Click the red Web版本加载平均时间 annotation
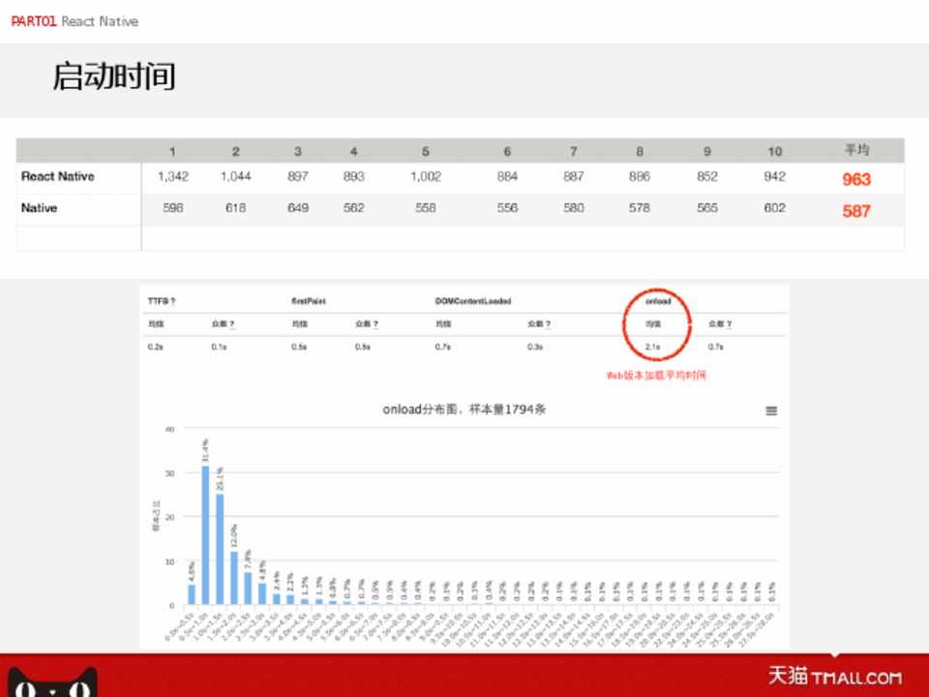Image resolution: width=929 pixels, height=697 pixels. (x=656, y=375)
